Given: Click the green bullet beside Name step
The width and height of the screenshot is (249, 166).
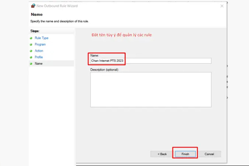Looking at the screenshot, I should pos(31,64).
